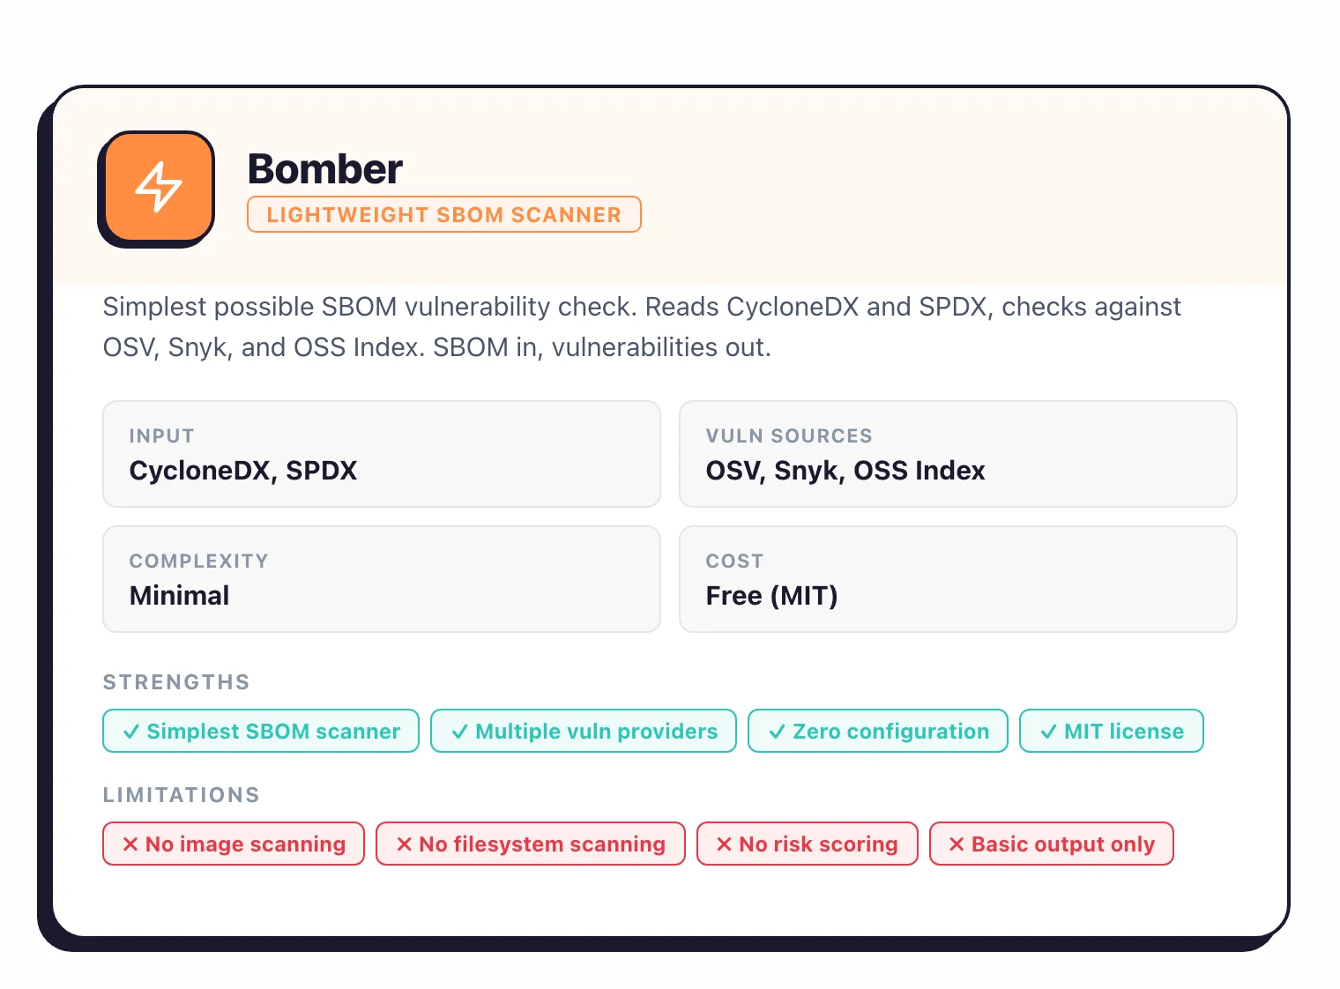Viewport: 1340px width, 989px height.
Task: Click the lightning bolt Bomber app icon
Action: (x=157, y=187)
